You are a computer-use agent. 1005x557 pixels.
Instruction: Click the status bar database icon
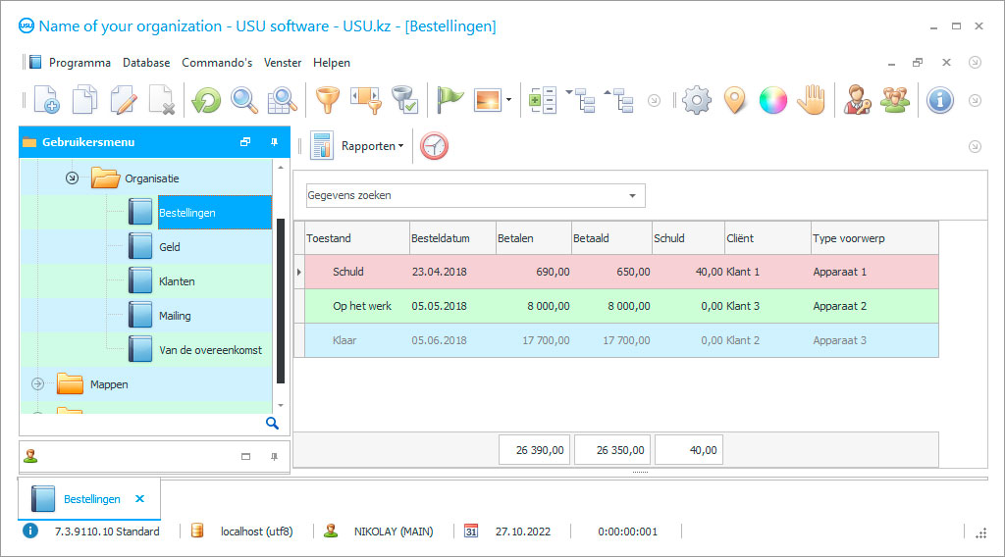click(197, 531)
